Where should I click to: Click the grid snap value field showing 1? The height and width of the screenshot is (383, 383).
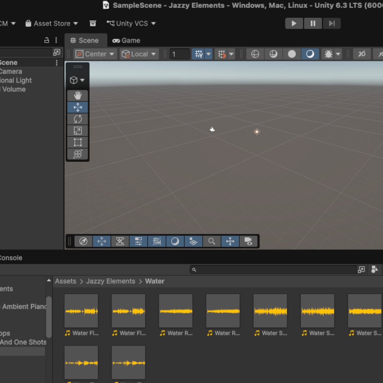[x=180, y=54]
